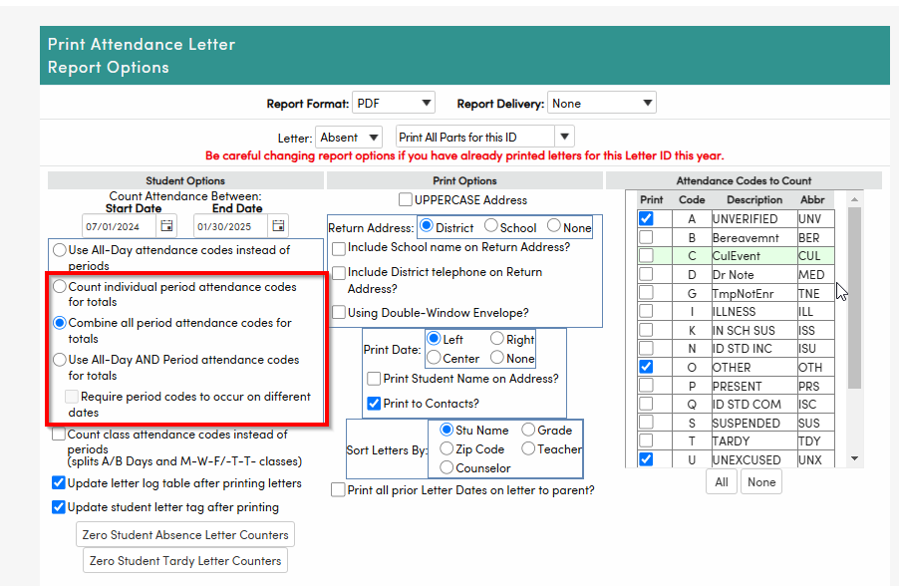The width and height of the screenshot is (899, 586).
Task: Select None return address radio
Action: (554, 226)
